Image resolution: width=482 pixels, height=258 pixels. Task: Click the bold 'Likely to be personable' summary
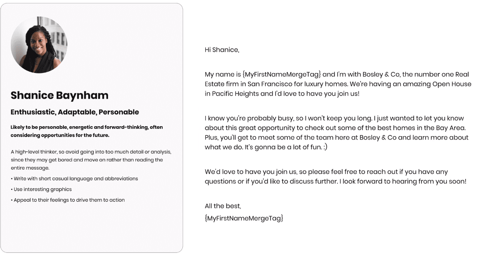87,131
